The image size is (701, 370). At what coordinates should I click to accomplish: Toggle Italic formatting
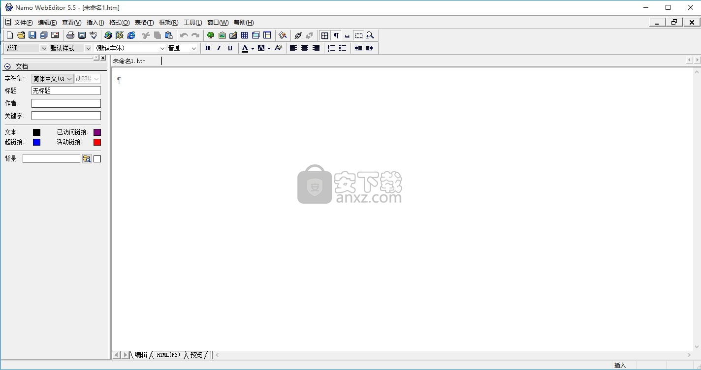click(x=219, y=48)
